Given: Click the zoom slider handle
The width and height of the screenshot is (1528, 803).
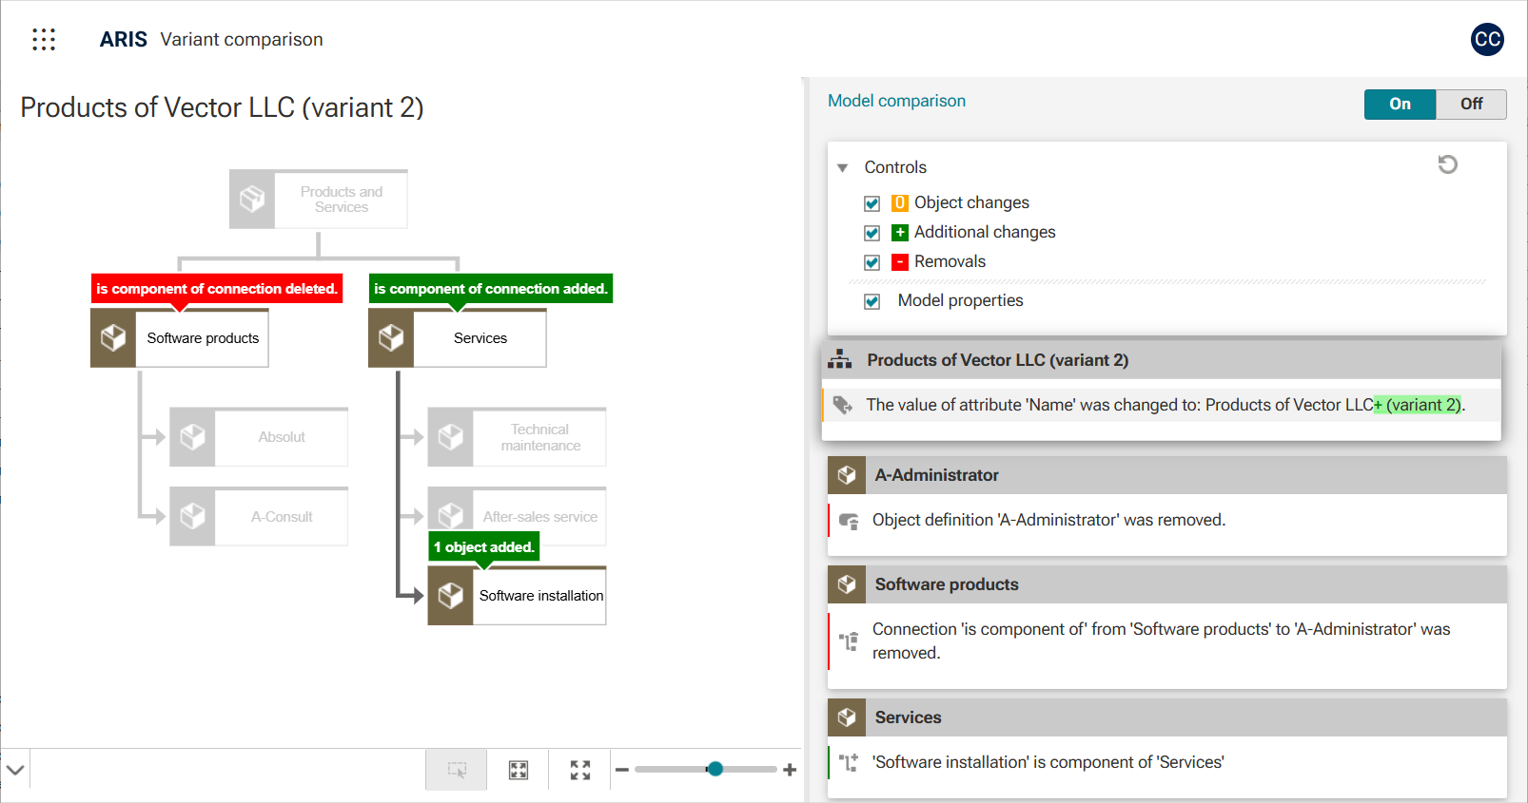Looking at the screenshot, I should point(715,769).
